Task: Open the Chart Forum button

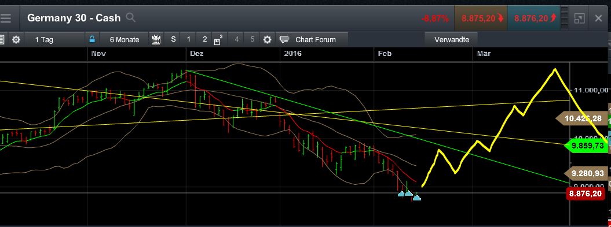Action: click(x=312, y=40)
